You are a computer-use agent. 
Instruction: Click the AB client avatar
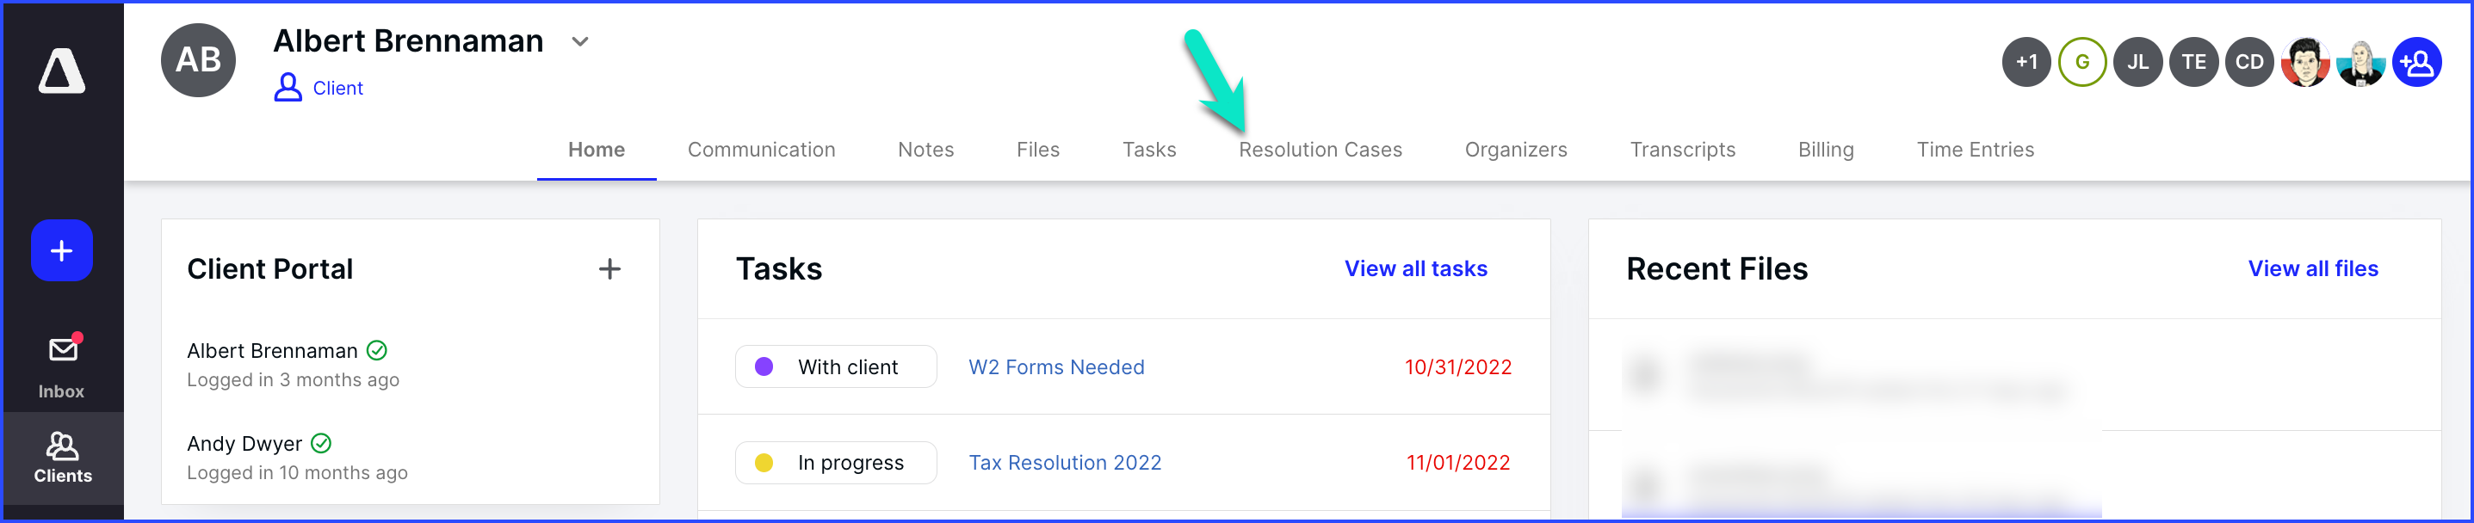click(198, 60)
